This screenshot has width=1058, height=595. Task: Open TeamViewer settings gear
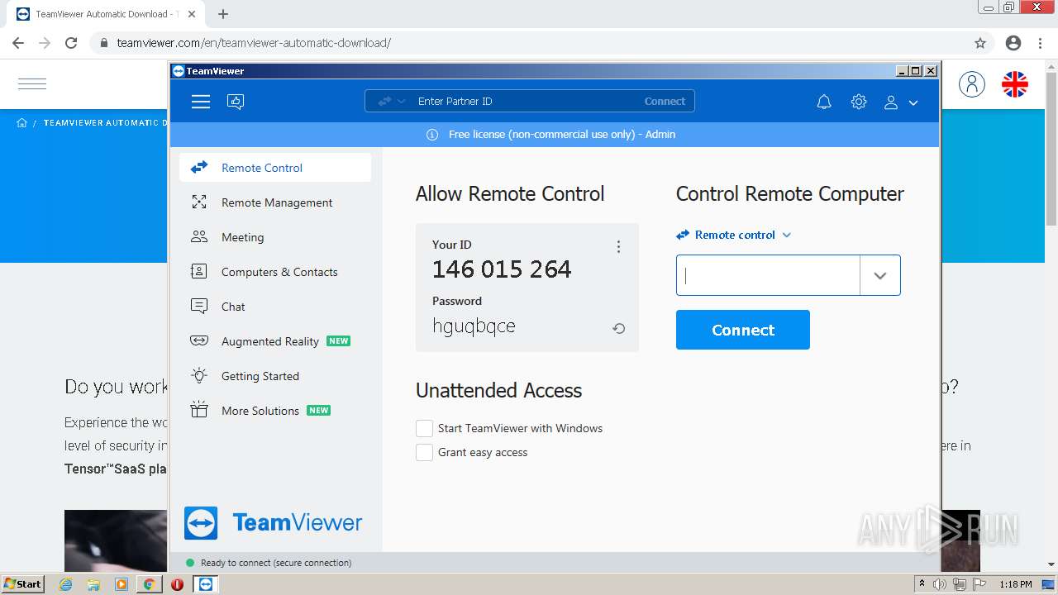859,102
